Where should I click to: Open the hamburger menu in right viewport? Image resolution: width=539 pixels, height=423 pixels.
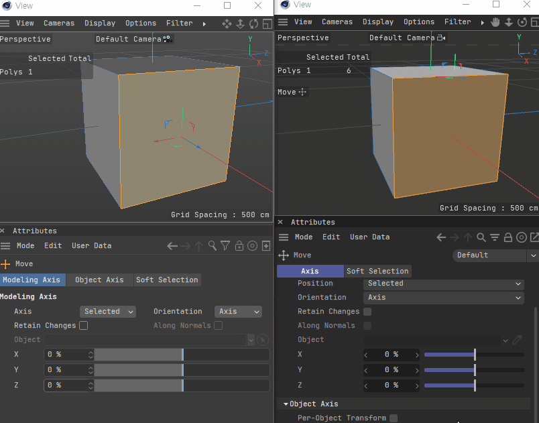(x=284, y=22)
